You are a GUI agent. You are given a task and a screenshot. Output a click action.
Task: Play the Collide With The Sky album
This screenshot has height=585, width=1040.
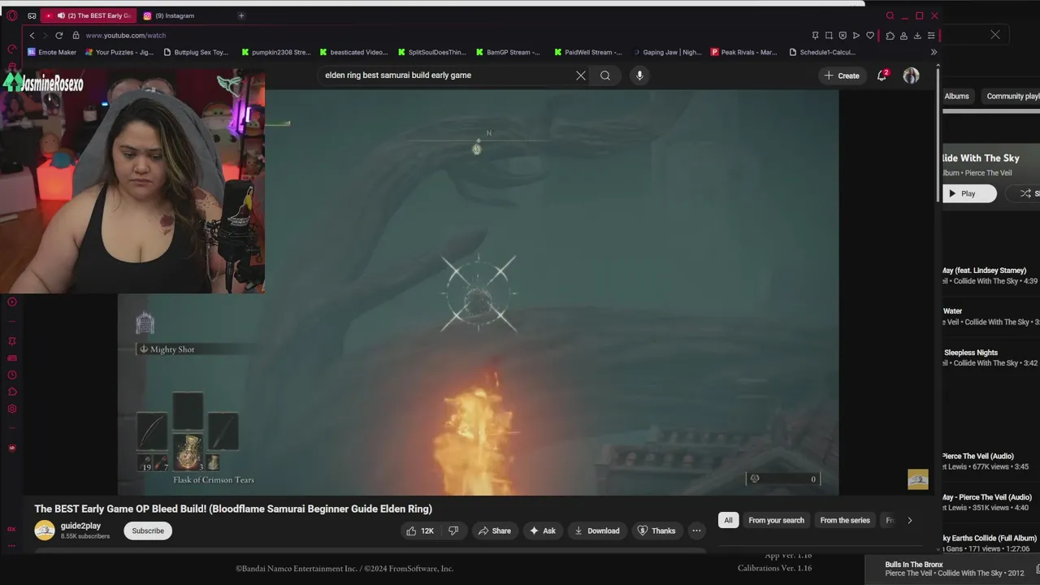tap(969, 193)
